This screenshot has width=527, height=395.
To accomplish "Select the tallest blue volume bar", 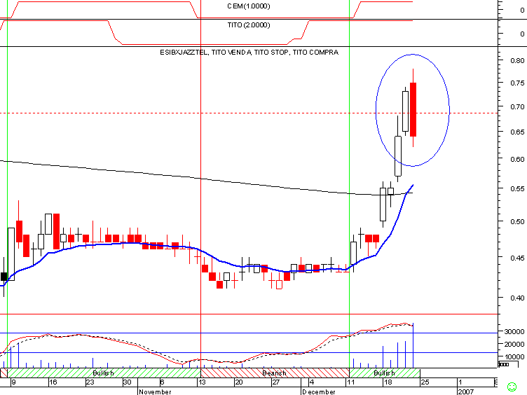I will [x=413, y=345].
